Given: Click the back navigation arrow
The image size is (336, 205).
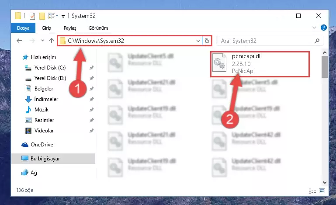Looking at the screenshot, I should coord(19,41).
